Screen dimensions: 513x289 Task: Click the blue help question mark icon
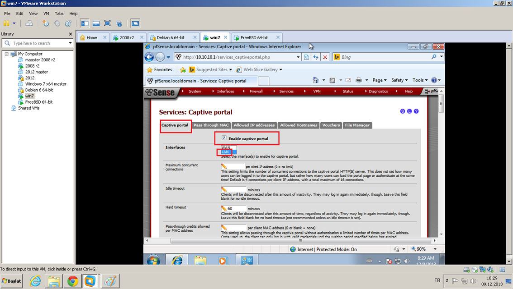(416, 111)
